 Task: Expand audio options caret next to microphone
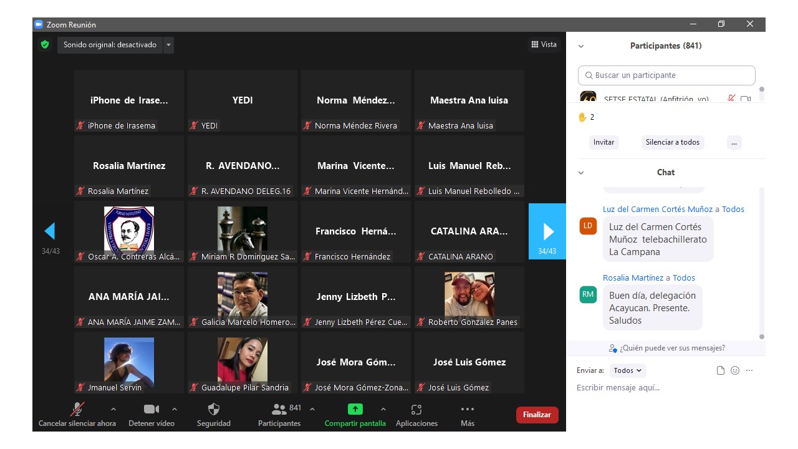[x=113, y=409]
